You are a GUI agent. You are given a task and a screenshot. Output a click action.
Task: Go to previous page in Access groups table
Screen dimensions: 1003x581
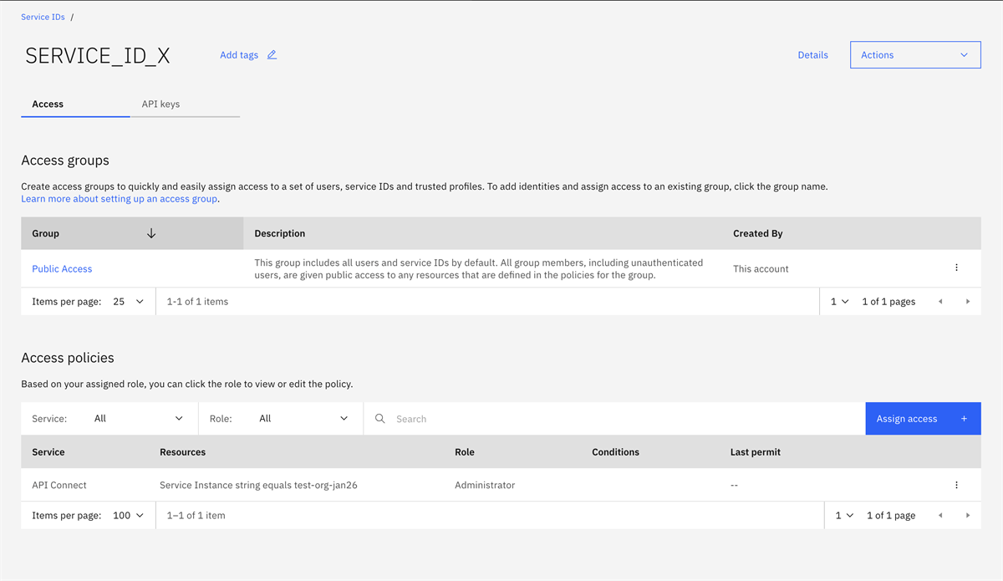point(940,302)
